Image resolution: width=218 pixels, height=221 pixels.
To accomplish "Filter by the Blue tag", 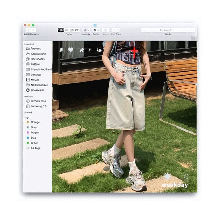I will [x=31, y=138].
